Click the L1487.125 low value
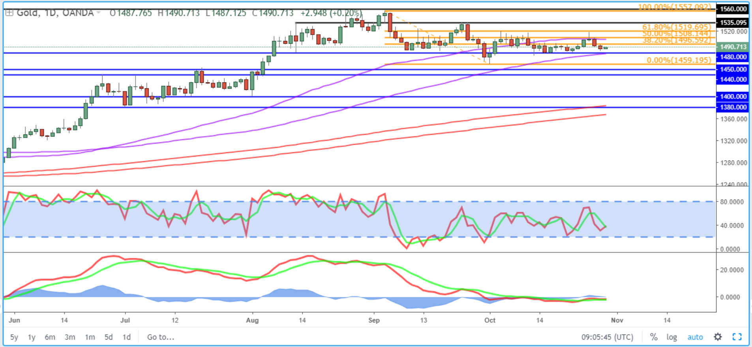Image resolution: width=752 pixels, height=347 pixels. (226, 13)
